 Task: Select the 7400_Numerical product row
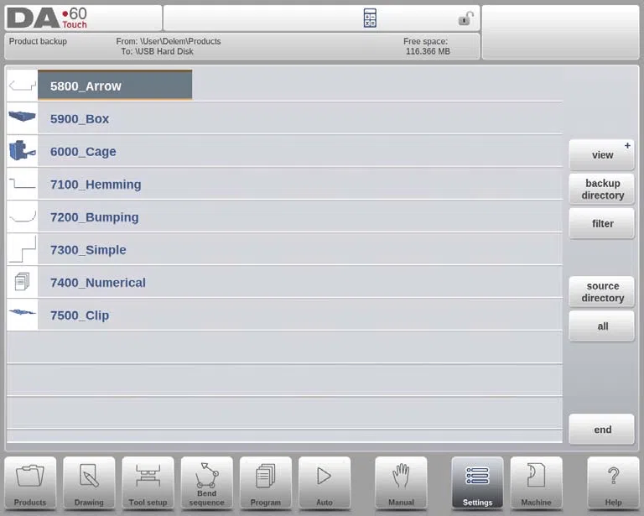pyautogui.click(x=284, y=282)
